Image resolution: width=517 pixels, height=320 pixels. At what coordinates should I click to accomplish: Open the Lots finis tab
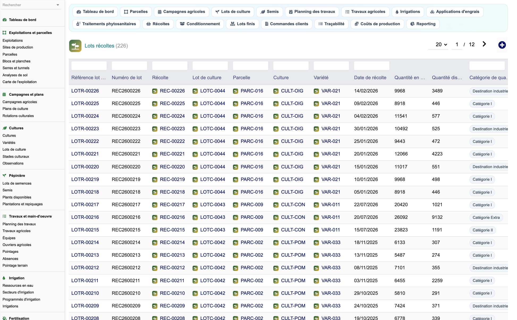coord(242,24)
